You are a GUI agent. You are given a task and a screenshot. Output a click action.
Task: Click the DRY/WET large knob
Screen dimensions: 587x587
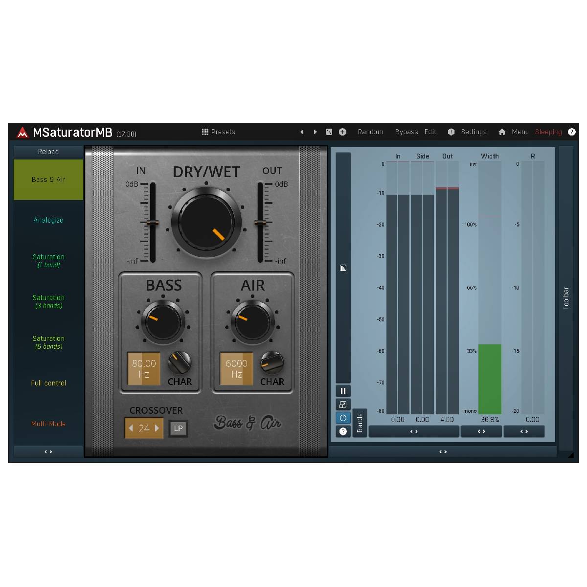[x=206, y=222]
